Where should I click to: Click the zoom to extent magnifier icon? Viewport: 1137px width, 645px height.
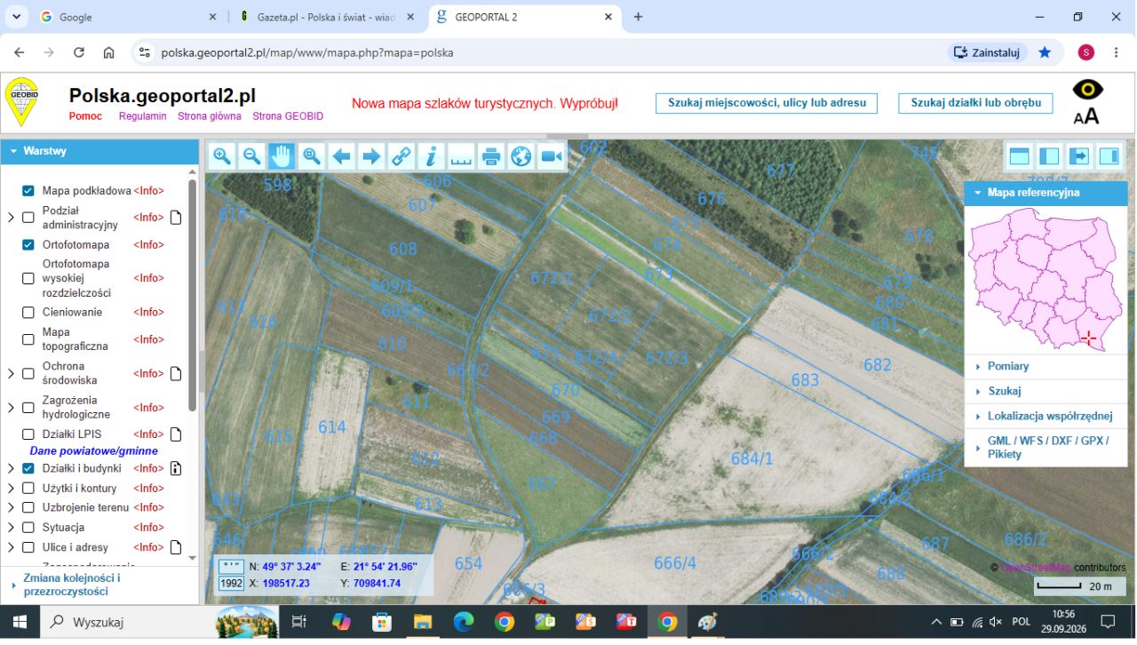coord(312,156)
